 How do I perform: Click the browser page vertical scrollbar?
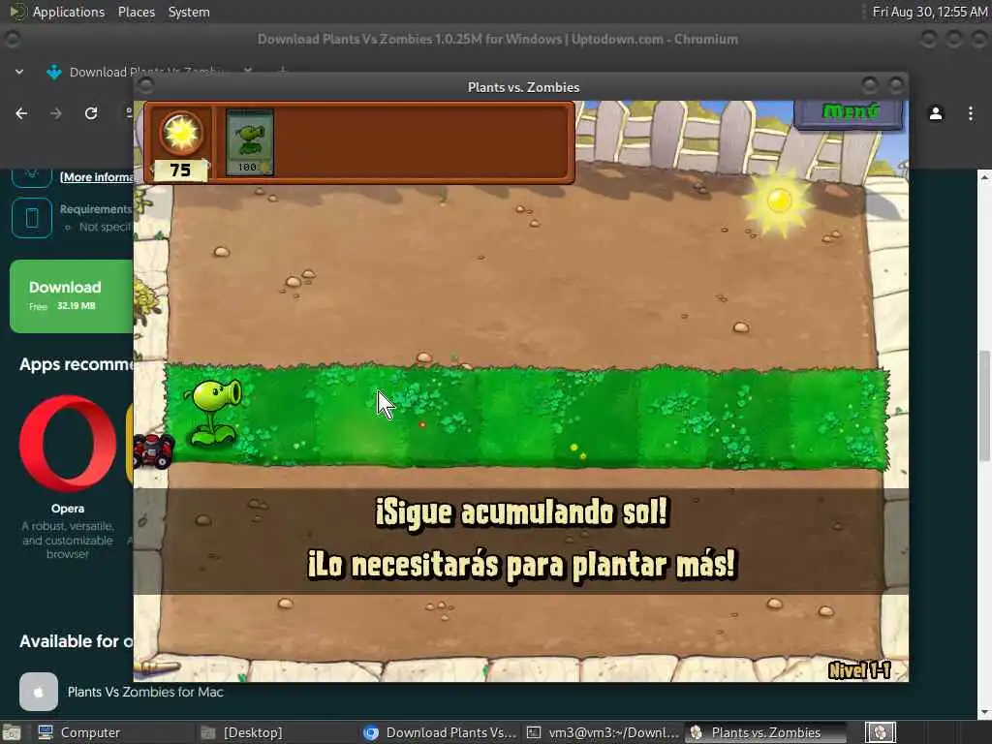(x=984, y=406)
